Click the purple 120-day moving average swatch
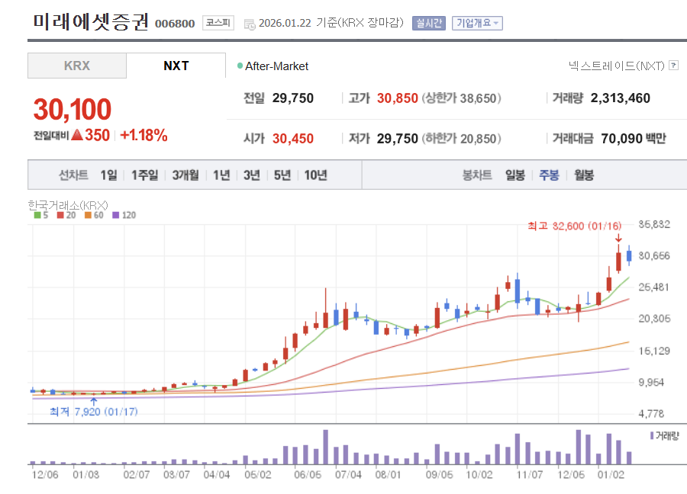687x494 pixels. [116, 215]
